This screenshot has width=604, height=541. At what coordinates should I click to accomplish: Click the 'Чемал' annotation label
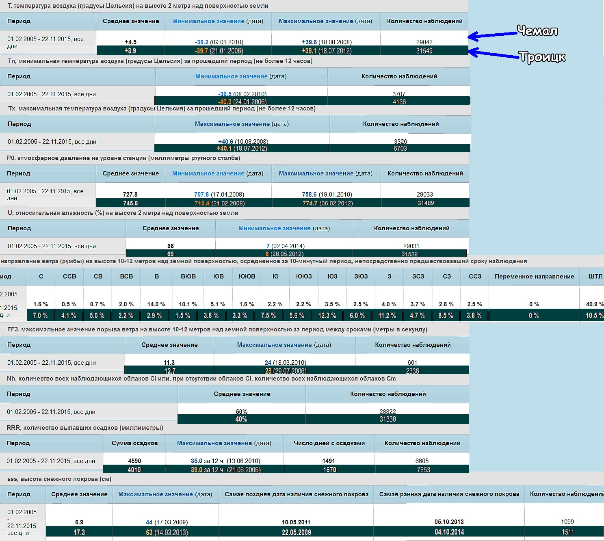coord(537,31)
